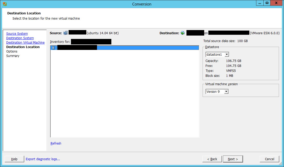Click the 'Virtual machine version' group label
Image resolution: width=284 pixels, height=167 pixels.
click(x=221, y=84)
